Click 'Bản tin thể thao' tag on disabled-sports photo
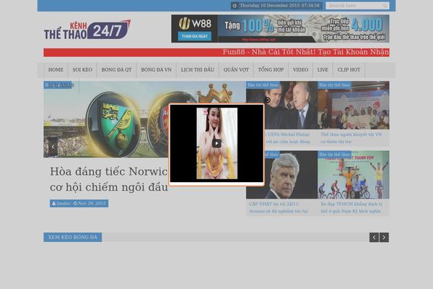Screen dimensions: 433x289 (334, 85)
